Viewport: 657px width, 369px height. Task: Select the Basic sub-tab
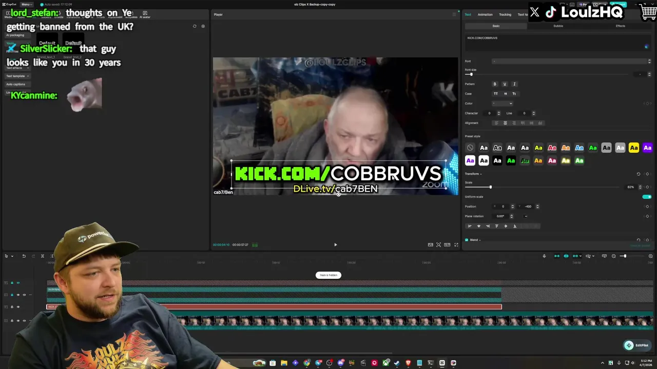click(496, 26)
